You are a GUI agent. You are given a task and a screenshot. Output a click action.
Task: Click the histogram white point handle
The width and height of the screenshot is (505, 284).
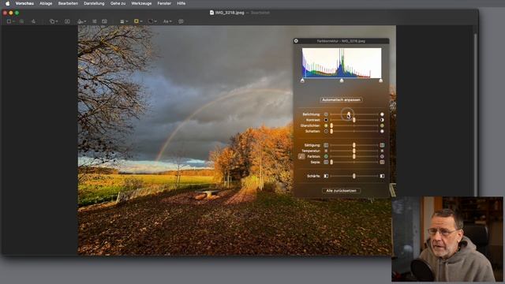pos(380,80)
